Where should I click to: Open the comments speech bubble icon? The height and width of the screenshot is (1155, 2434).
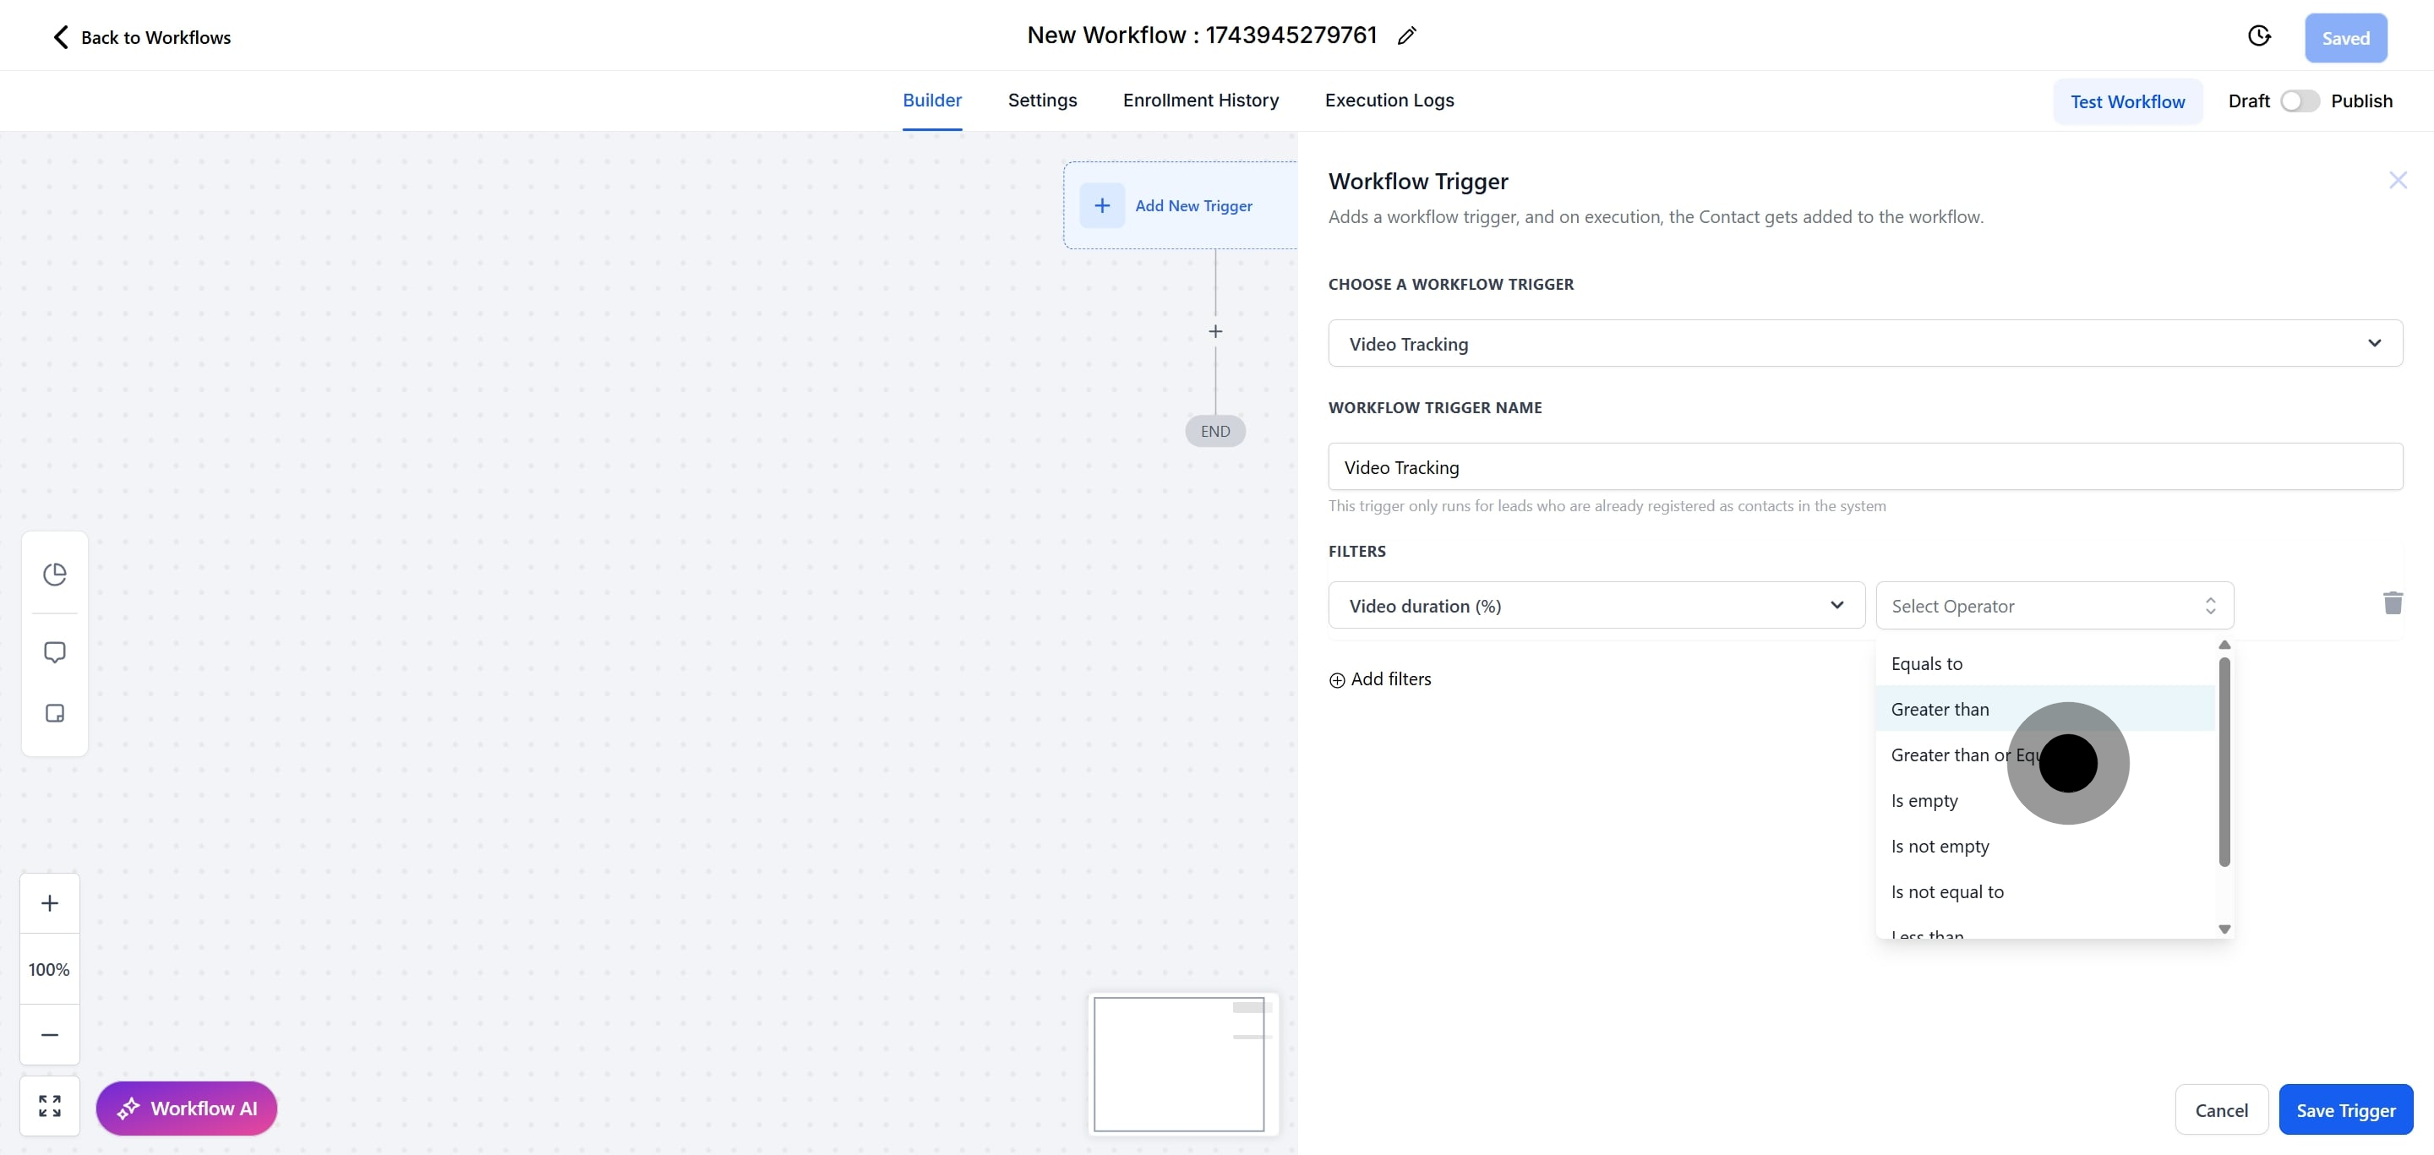(55, 652)
